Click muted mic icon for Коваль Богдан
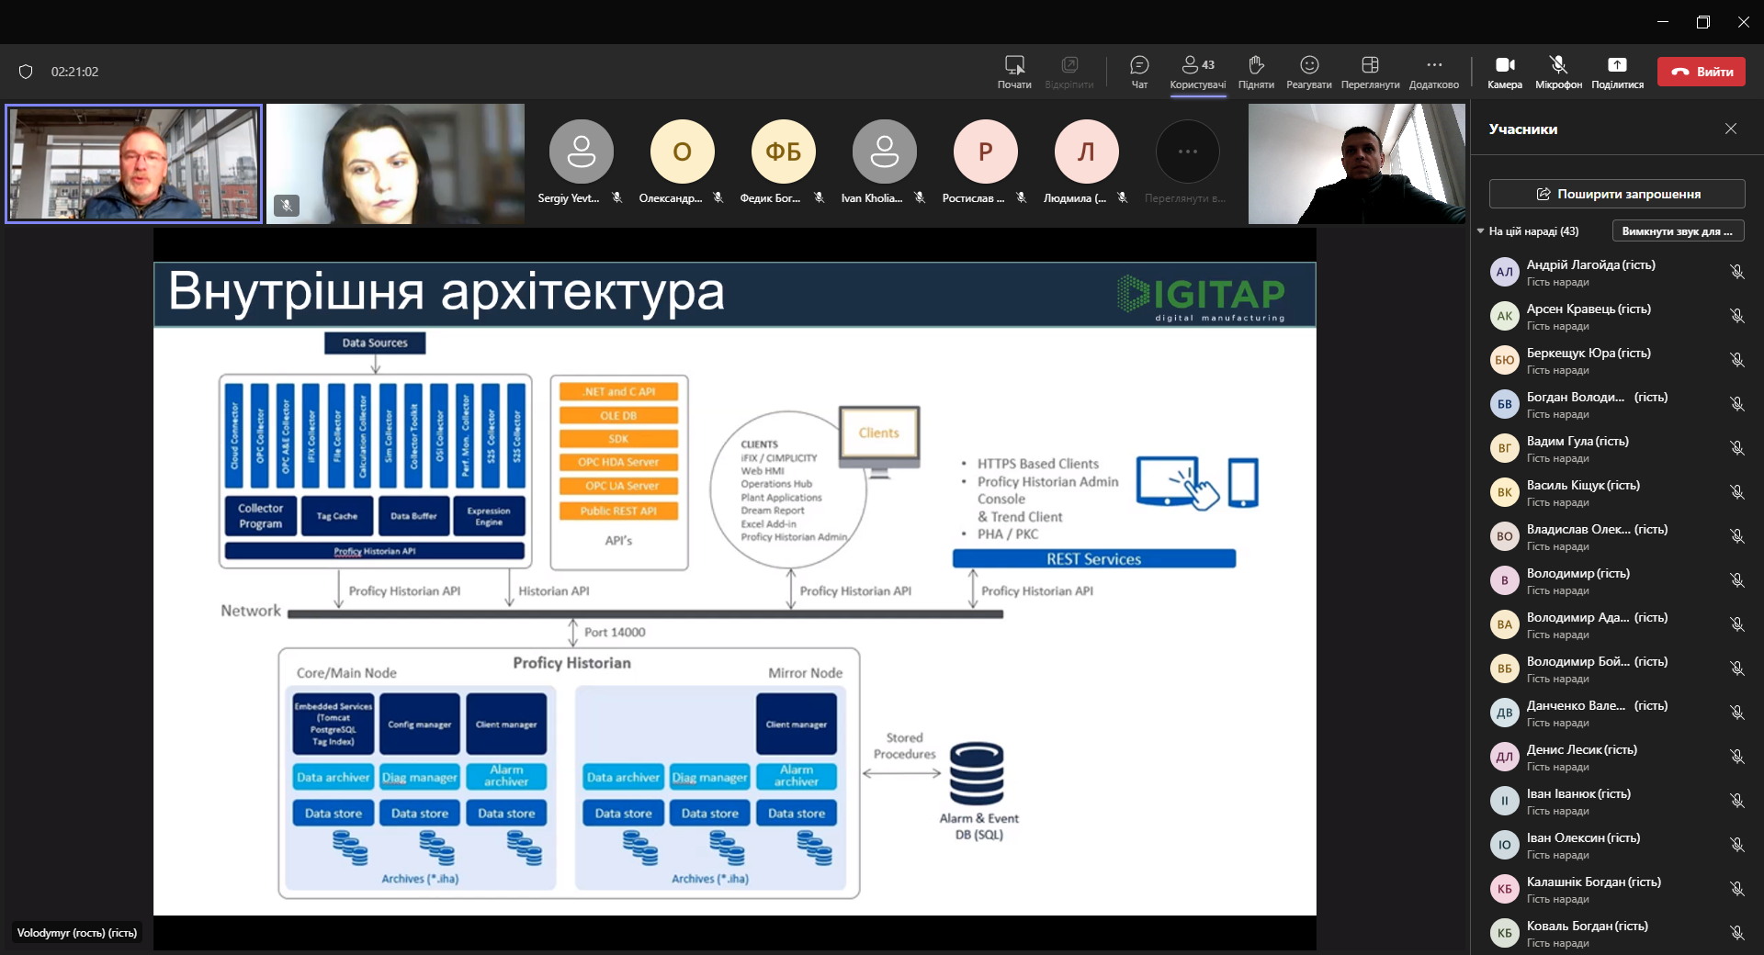Screen dimensions: 1764x955 click(1736, 933)
